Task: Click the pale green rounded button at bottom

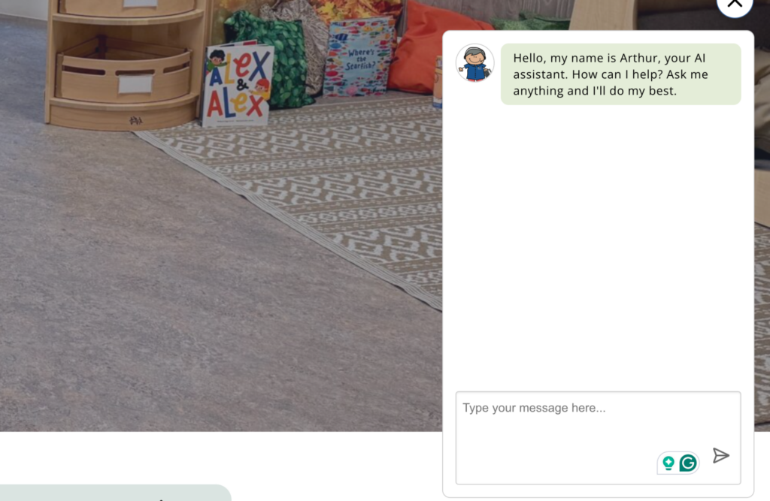Action: coord(115,493)
